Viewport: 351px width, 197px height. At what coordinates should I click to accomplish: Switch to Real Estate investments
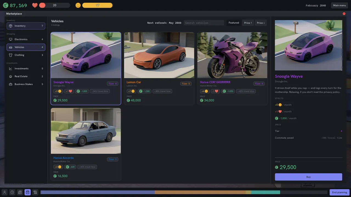point(26,76)
